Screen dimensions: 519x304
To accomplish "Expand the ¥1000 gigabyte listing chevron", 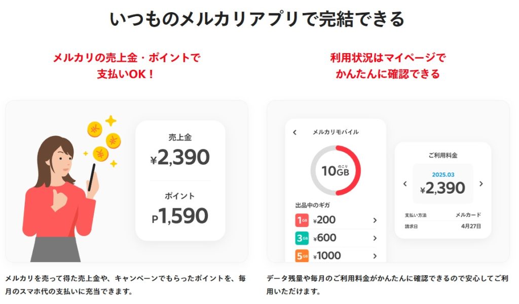I will [375, 256].
